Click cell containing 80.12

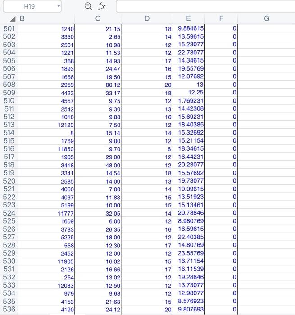(x=98, y=85)
